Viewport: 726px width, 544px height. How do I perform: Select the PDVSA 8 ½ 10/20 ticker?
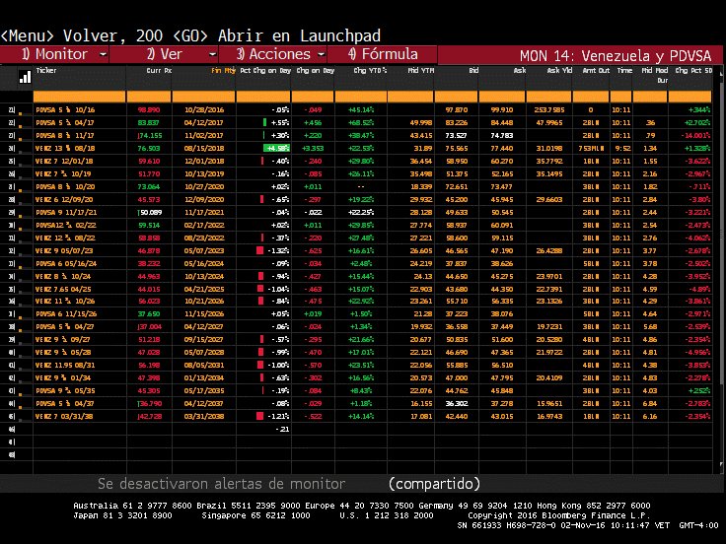65,187
